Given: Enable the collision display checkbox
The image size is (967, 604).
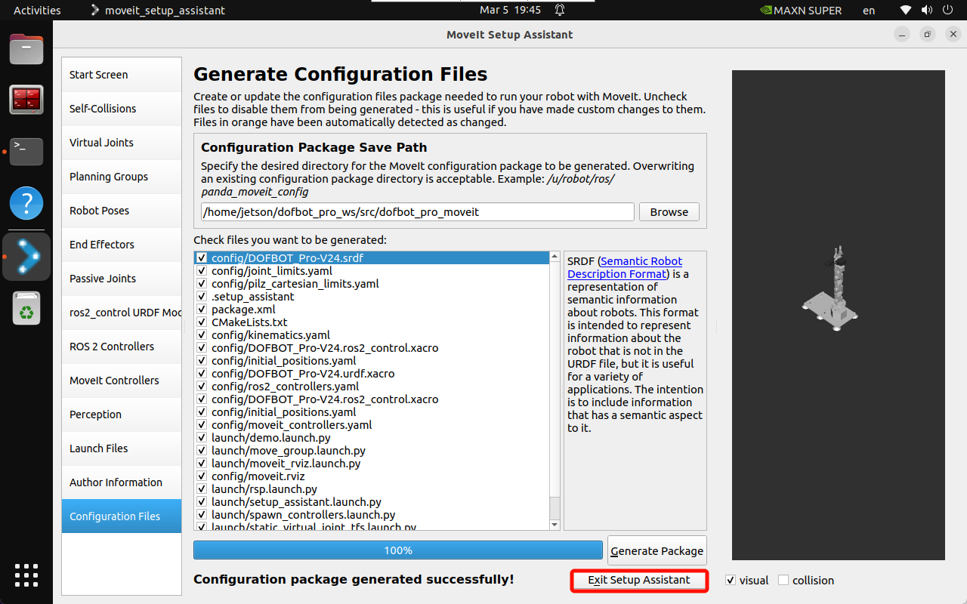Looking at the screenshot, I should tap(783, 580).
